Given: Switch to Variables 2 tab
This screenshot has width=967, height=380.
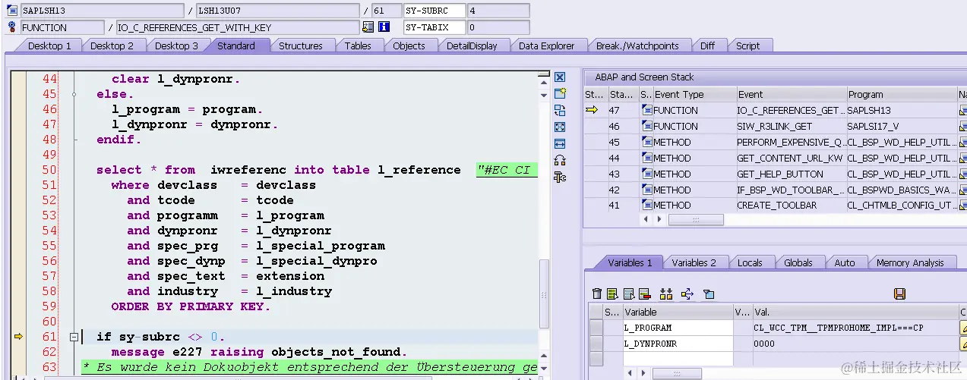Looking at the screenshot, I should pos(694,262).
